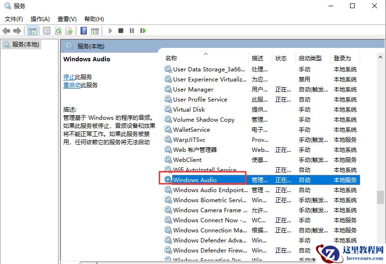The image size is (386, 264).
Task: Sort by the 启动类型 column header
Action: (313, 58)
